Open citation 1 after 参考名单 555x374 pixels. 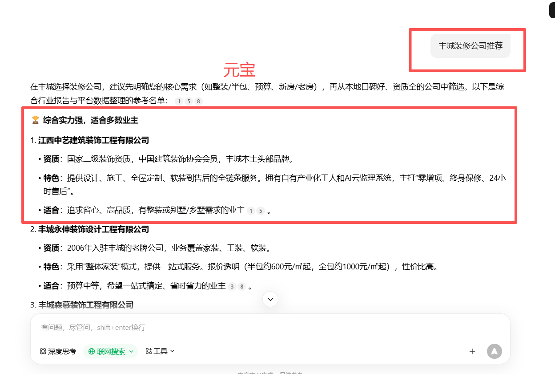(x=179, y=101)
